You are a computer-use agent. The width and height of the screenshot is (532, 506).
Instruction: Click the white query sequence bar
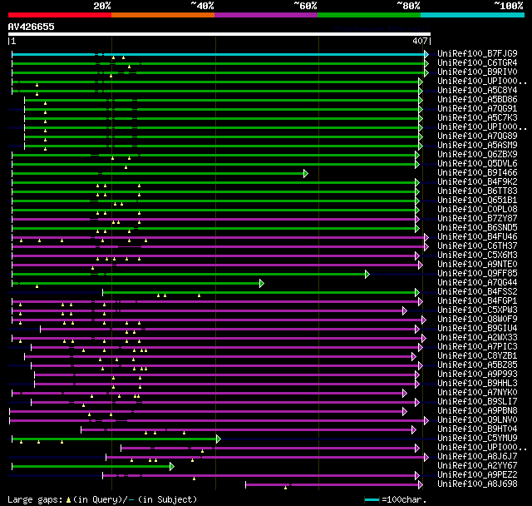[219, 34]
